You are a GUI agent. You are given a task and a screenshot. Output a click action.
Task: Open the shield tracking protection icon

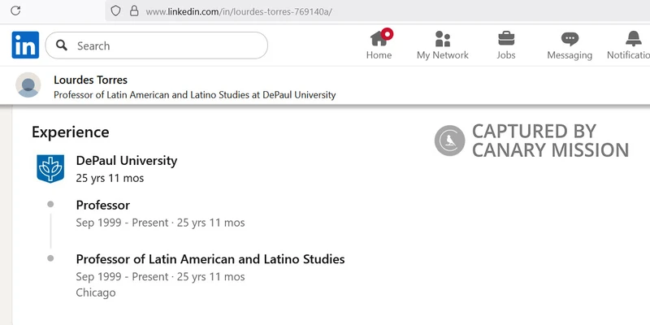pos(115,11)
